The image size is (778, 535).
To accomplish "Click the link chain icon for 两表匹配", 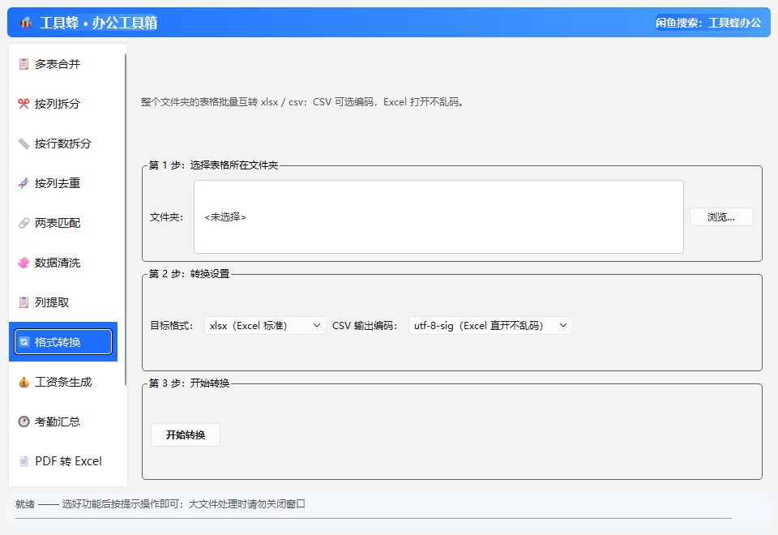I will point(24,223).
